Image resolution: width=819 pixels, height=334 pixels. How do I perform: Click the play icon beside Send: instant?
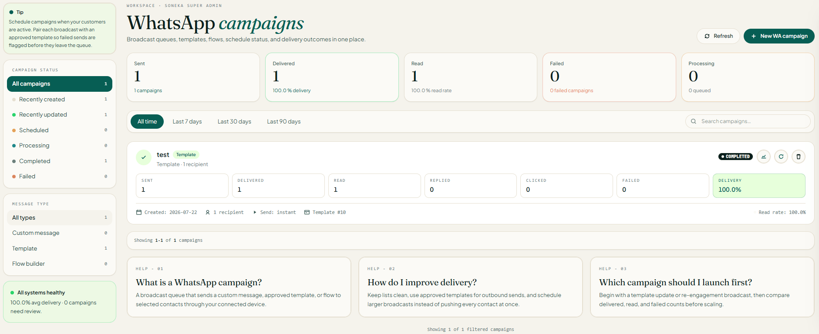point(255,212)
